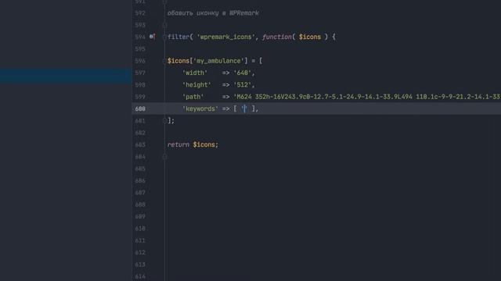
Task: Click the 'width' key
Action: [195, 73]
